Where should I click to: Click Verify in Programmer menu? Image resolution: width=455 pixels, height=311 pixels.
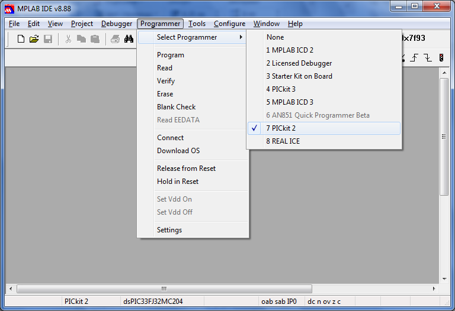(193, 81)
